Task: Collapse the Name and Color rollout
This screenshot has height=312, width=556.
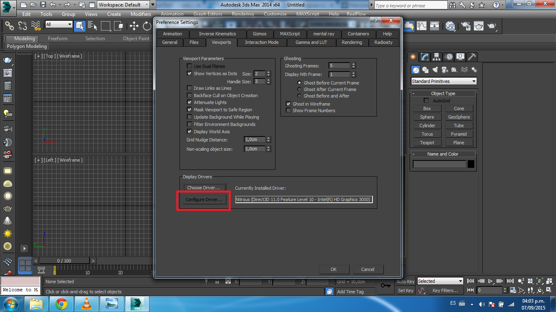Action: (x=443, y=154)
